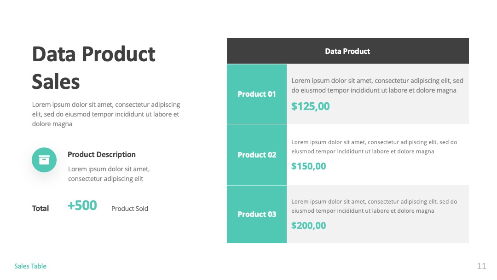Image resolution: width=497 pixels, height=280 pixels.
Task: Click the Product 03 lorem ipsum description
Action: [374, 206]
